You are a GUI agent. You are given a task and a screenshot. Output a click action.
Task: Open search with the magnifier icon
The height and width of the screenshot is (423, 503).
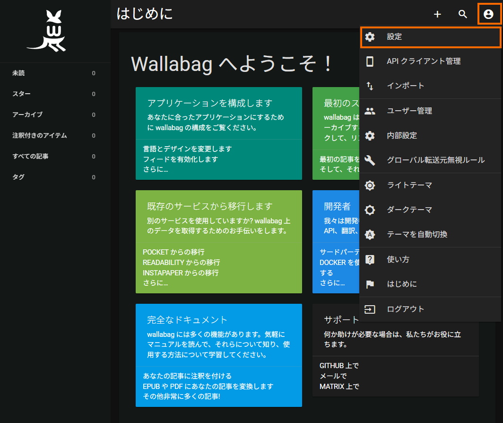(x=462, y=14)
